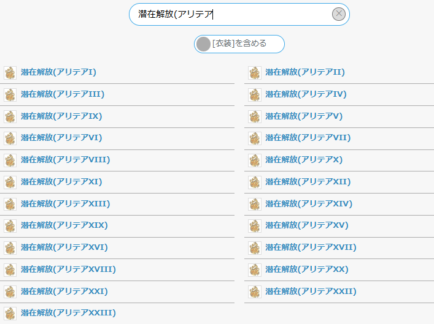Screen dimensions: 434x324
Task: Select the 潜在解放(アリテアXII) result
Action: click(308, 182)
